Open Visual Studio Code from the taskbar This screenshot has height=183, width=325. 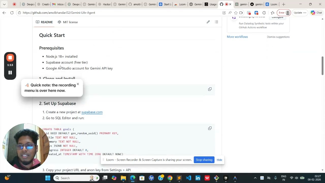[188, 178]
